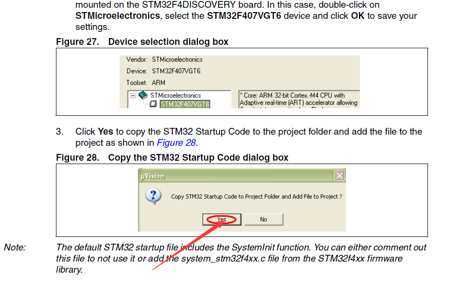
Task: Open the Figure 28 cross-reference link
Action: click(x=176, y=143)
